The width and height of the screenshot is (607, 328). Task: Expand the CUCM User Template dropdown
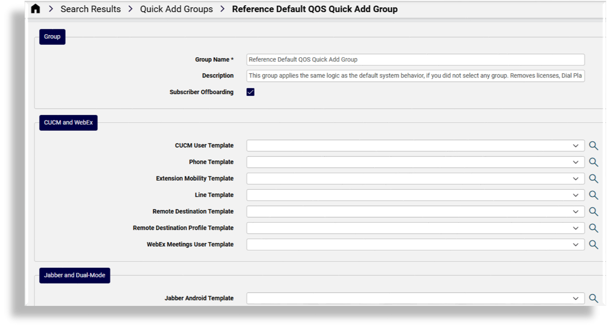tap(576, 146)
